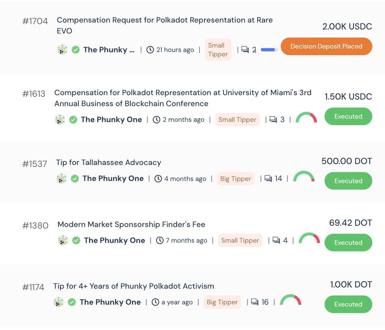
Task: Click the verified badge on #1537 author
Action: [x=75, y=178]
